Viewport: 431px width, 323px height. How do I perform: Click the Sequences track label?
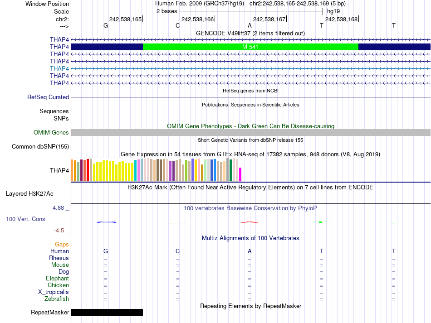(54, 111)
